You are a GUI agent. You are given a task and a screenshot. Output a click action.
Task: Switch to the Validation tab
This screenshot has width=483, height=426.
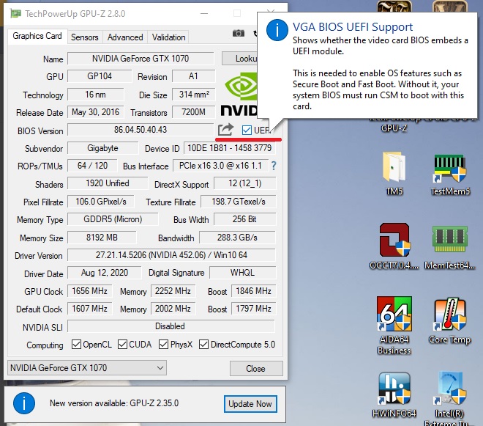click(x=168, y=37)
